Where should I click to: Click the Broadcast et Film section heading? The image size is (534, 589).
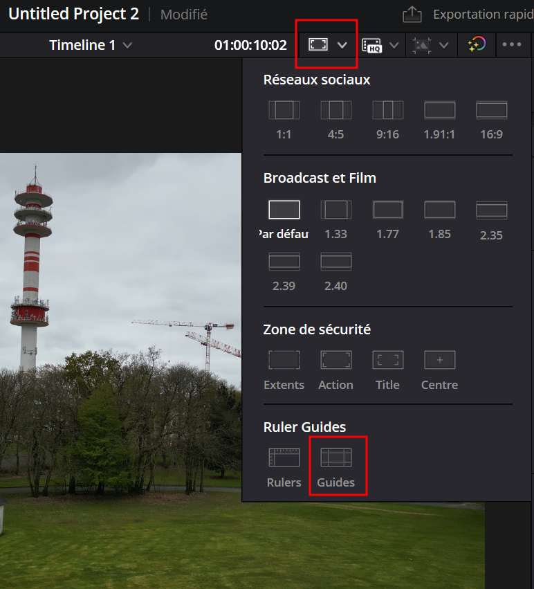click(320, 178)
